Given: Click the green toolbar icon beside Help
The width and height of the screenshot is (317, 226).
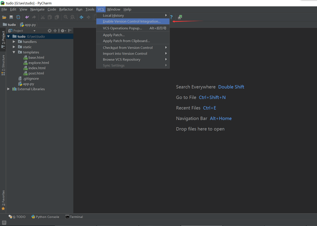Looking at the screenshot, I should (180, 17).
